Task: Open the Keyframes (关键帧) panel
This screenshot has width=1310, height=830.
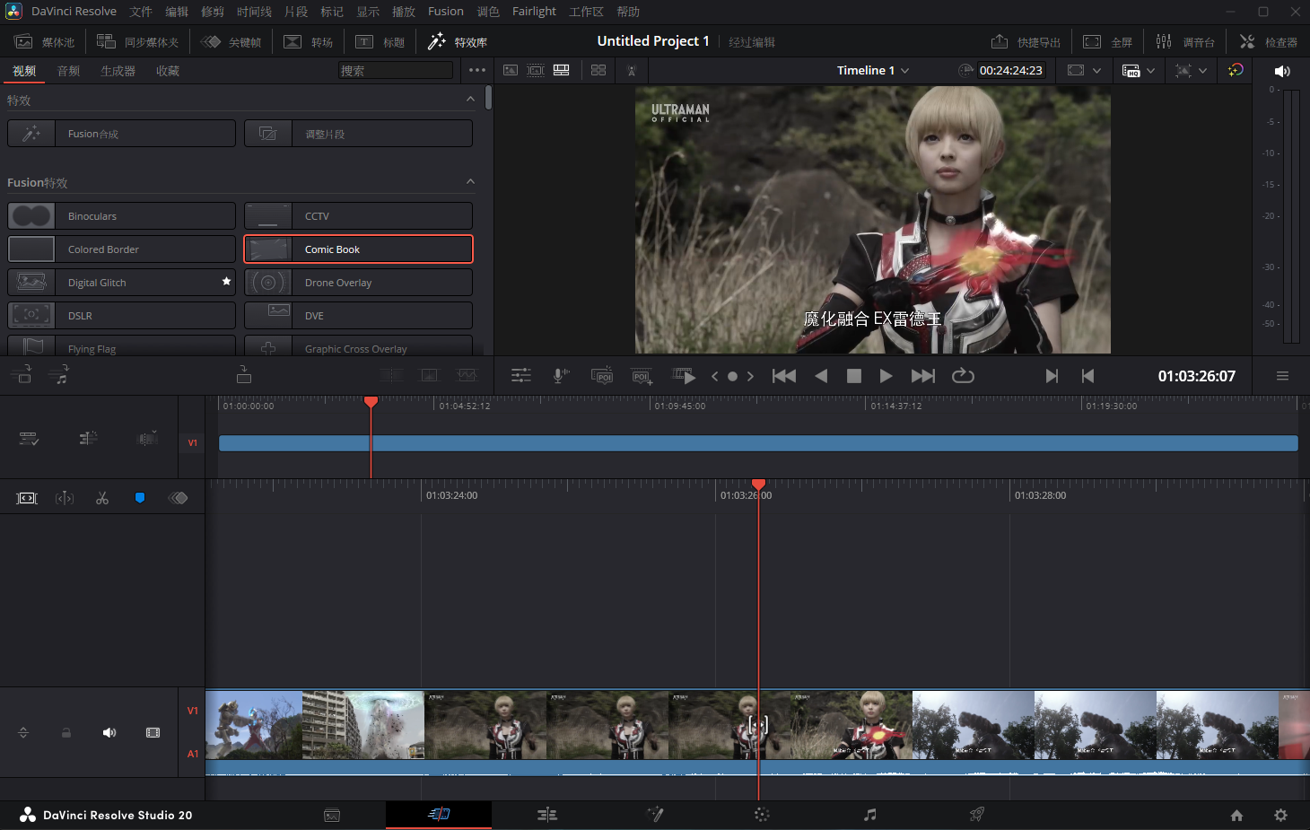Action: click(231, 42)
